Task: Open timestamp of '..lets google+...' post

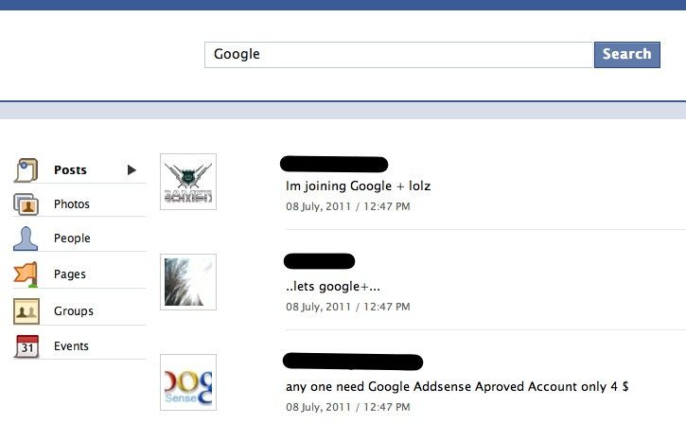Action: click(x=348, y=307)
